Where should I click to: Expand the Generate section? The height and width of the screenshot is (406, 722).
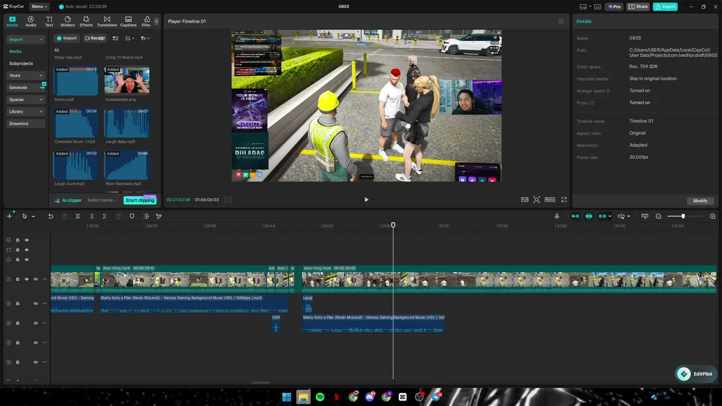point(25,87)
